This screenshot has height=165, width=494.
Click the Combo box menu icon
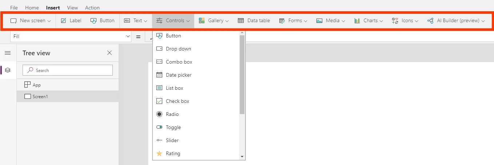(159, 62)
